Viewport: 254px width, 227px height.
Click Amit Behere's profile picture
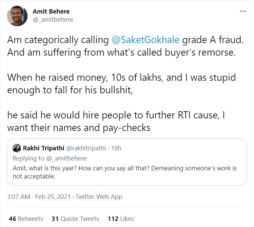(17, 16)
